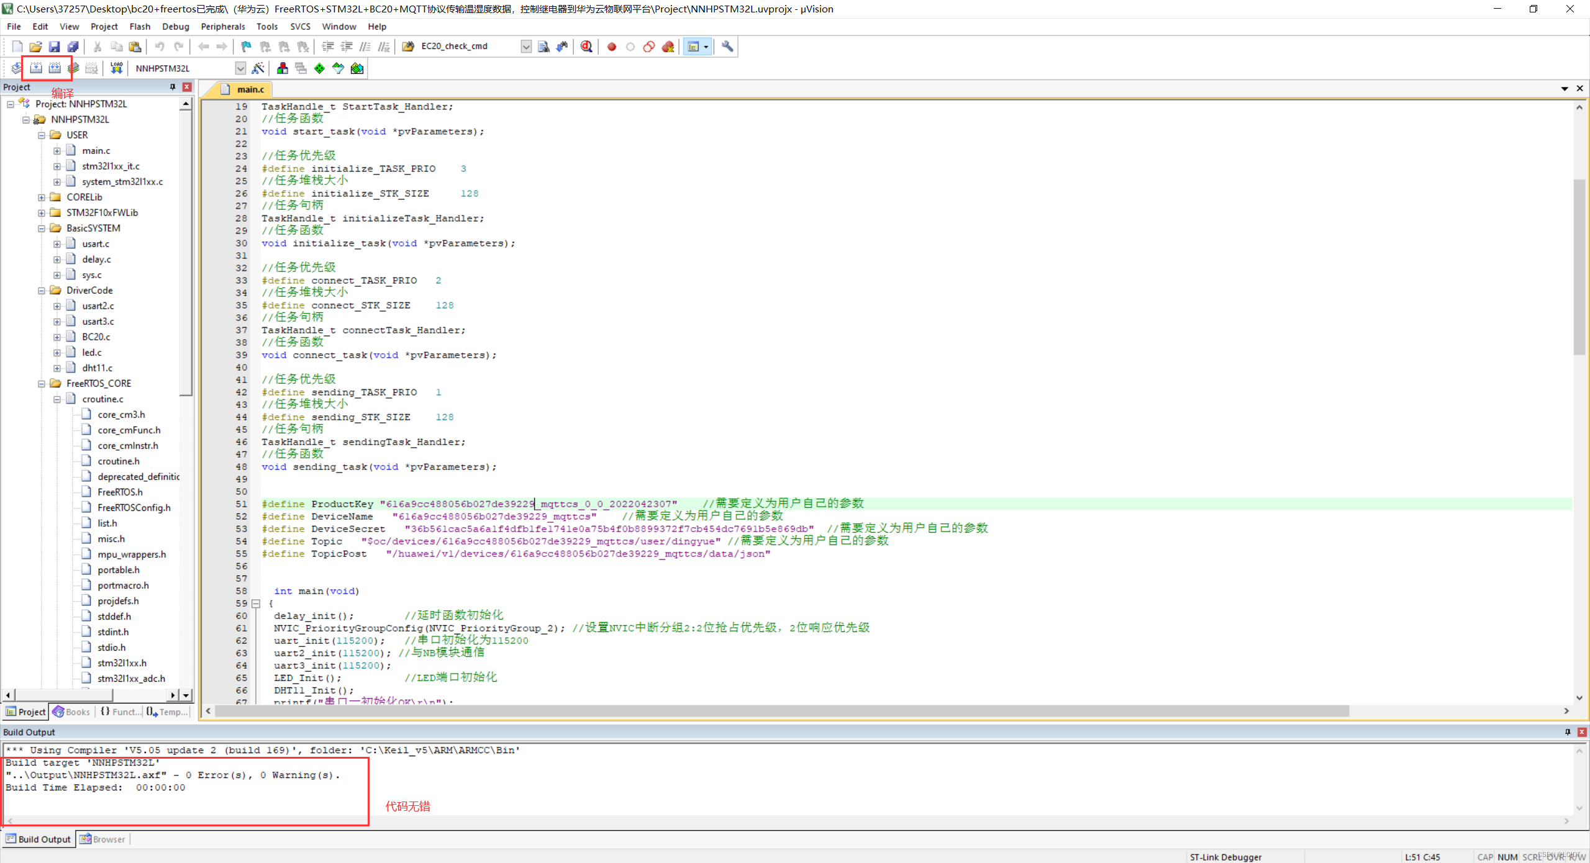
Task: Expand the STM32F10xFWLib folder
Action: [42, 213]
